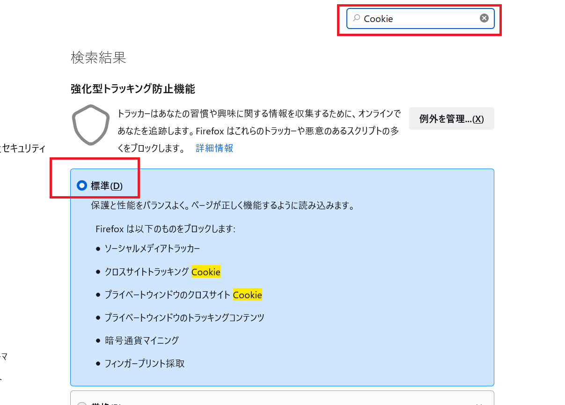Click the magnifier icon in the search box
This screenshot has height=405, width=565.
tap(356, 18)
